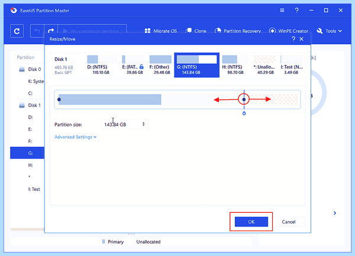Screen dimensions: 355x256
Task: Click the Partition size input field
Action: [x=125, y=124]
